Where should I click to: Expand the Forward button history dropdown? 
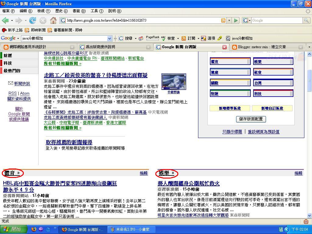click(26, 20)
